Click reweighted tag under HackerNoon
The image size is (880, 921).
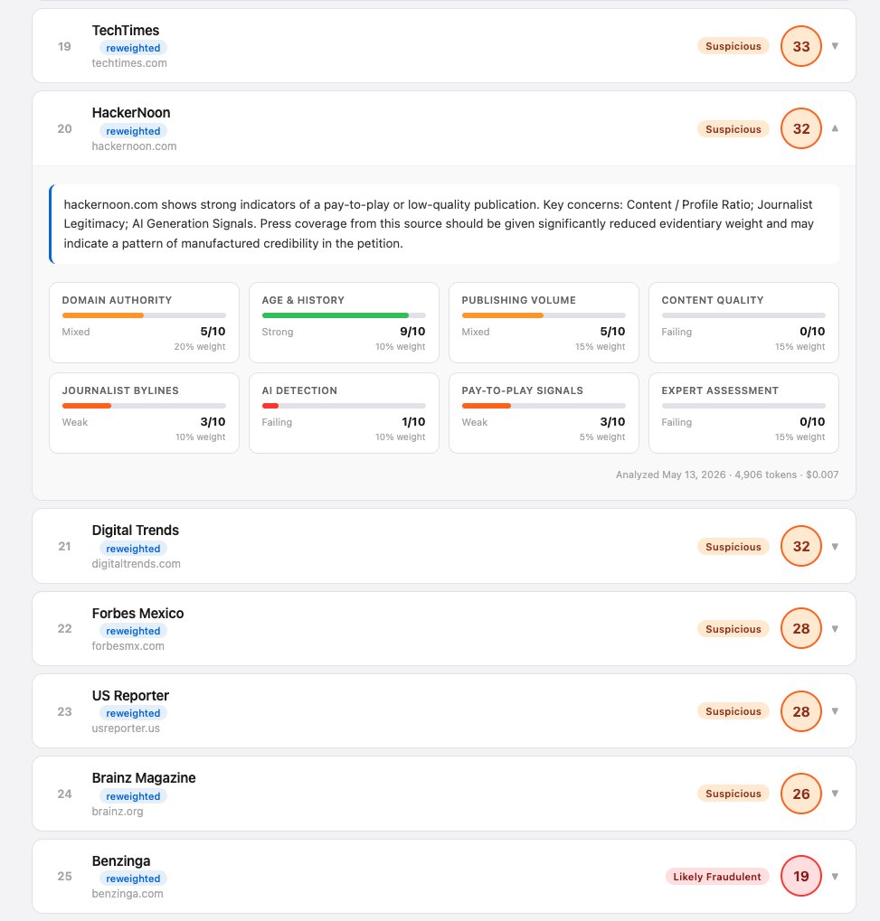tap(133, 131)
